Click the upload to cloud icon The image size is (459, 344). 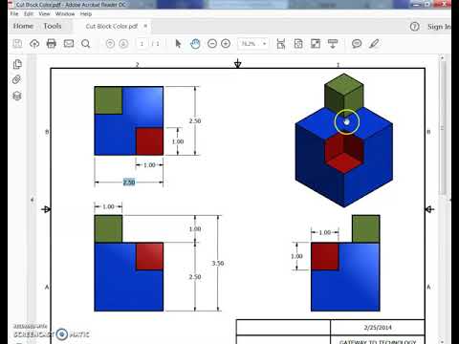click(x=34, y=43)
